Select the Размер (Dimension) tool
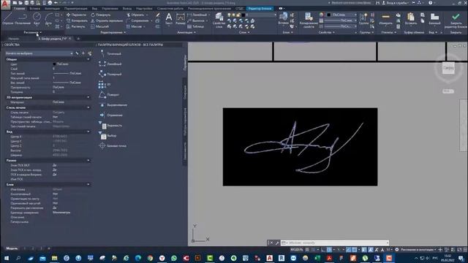468x263 pixels. (x=181, y=19)
